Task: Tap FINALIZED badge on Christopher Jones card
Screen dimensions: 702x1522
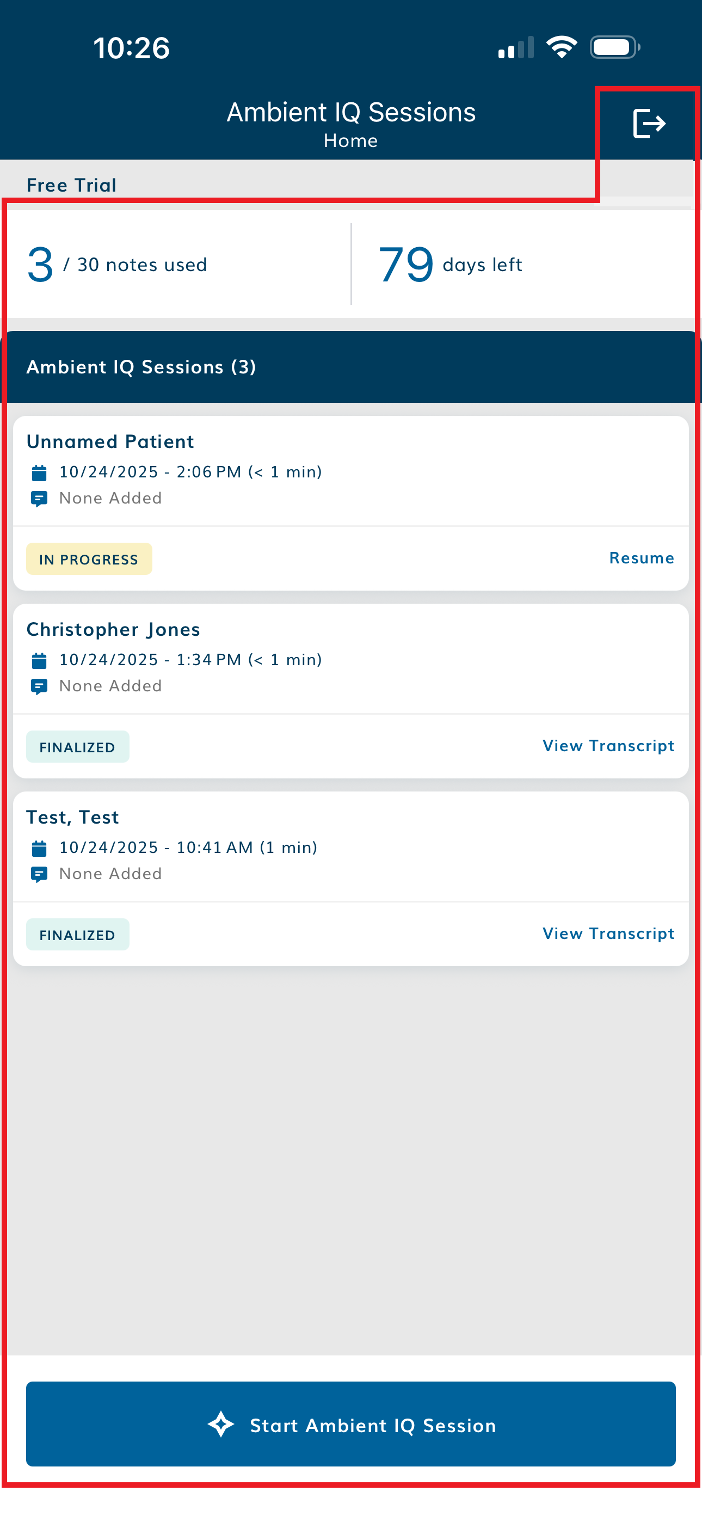Action: pyautogui.click(x=77, y=747)
